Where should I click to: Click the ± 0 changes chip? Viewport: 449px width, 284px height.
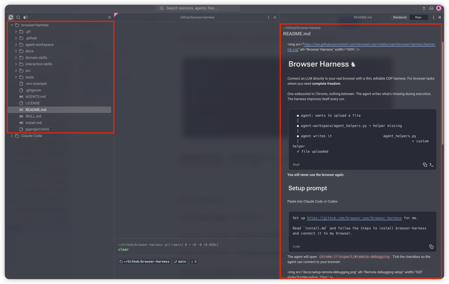pos(194,262)
